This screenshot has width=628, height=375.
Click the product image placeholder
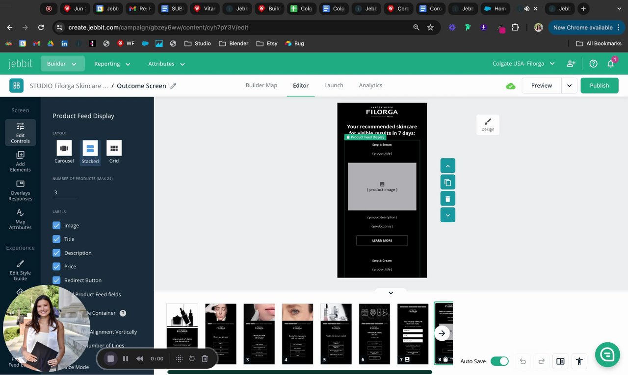click(382, 187)
